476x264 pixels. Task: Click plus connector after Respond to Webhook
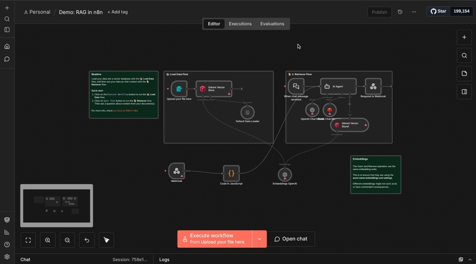click(x=391, y=86)
